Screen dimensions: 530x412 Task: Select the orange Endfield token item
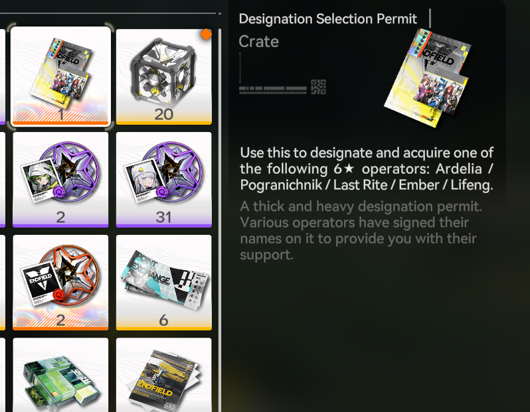click(60, 283)
